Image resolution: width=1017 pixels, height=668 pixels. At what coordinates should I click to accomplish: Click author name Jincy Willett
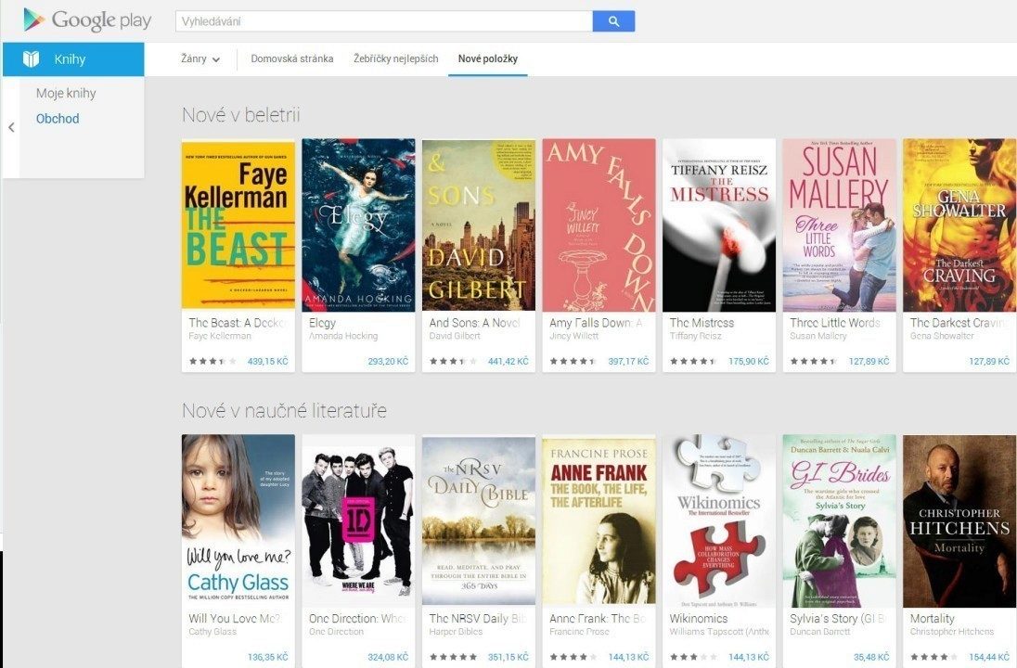coord(574,336)
